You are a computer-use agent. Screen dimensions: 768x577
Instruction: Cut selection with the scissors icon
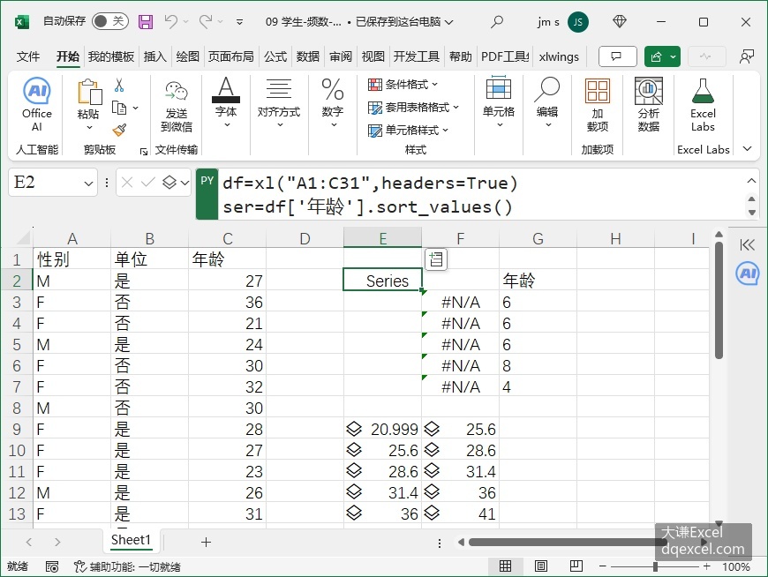tap(119, 86)
